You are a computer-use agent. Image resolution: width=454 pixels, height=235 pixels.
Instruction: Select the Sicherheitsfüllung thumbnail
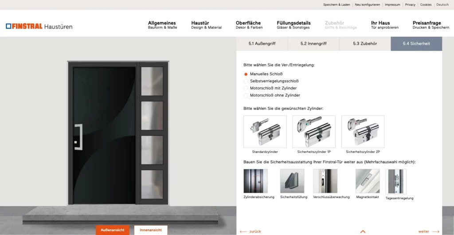click(292, 181)
